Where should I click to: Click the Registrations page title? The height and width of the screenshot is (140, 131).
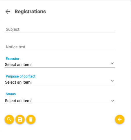point(30,12)
